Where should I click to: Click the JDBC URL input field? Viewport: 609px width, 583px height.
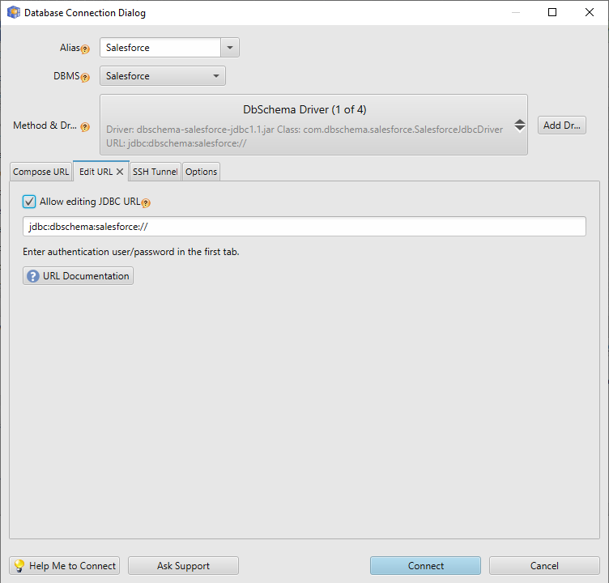pyautogui.click(x=304, y=227)
